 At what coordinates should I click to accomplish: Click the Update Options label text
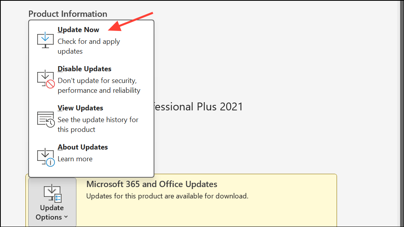(52, 213)
